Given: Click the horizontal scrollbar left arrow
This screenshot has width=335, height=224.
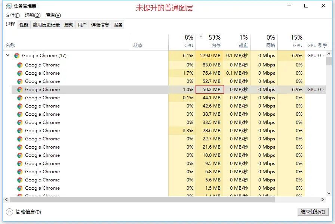Looking at the screenshot, I should pyautogui.click(x=6, y=200).
